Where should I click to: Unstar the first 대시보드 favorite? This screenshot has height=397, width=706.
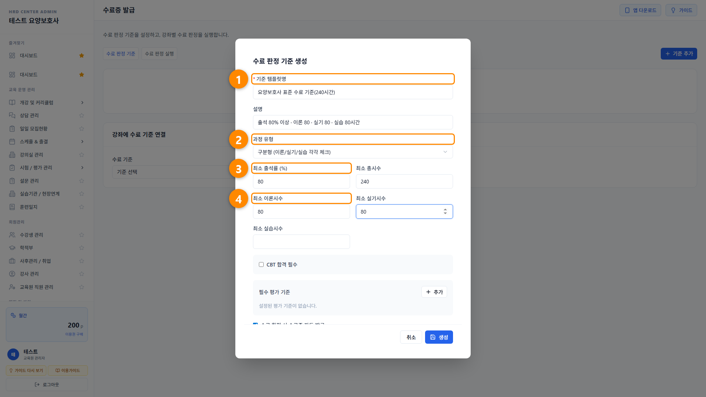(82, 56)
